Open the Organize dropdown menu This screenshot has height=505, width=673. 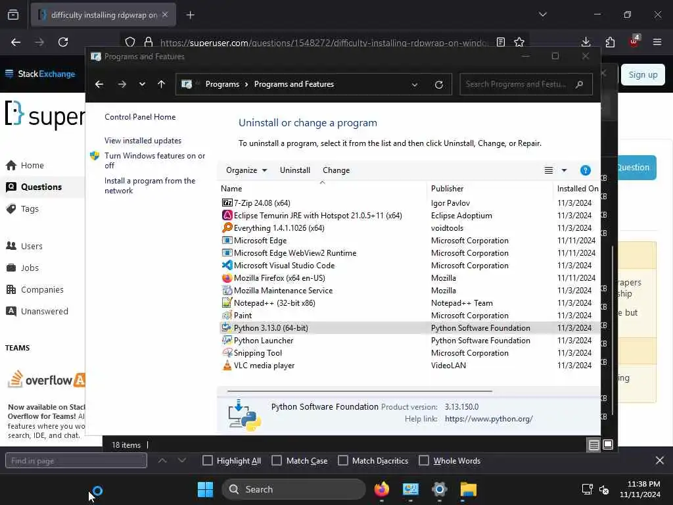(x=246, y=170)
